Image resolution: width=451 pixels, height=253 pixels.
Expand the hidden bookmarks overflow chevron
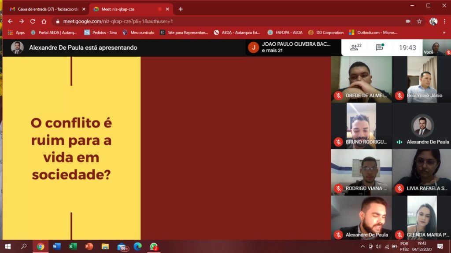pyautogui.click(x=444, y=33)
